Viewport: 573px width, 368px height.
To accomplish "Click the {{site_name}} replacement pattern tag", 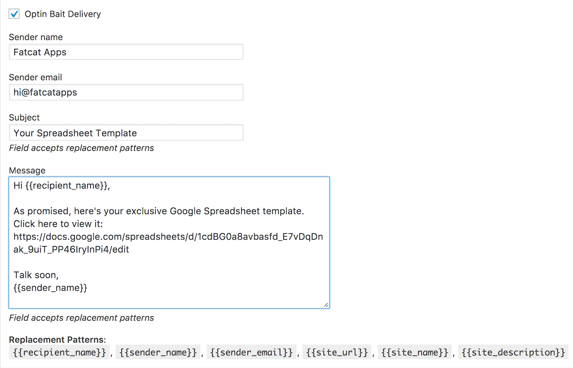I will tap(415, 352).
